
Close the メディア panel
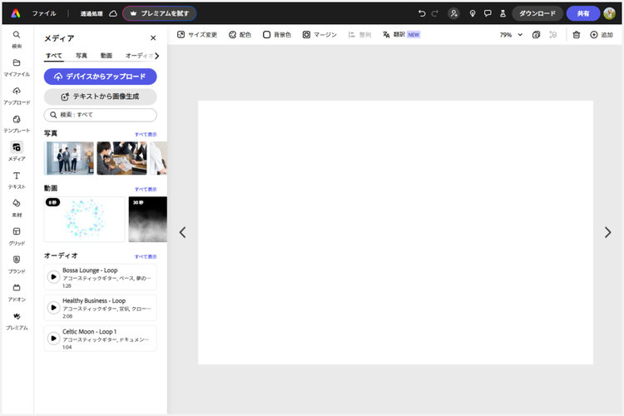click(153, 37)
